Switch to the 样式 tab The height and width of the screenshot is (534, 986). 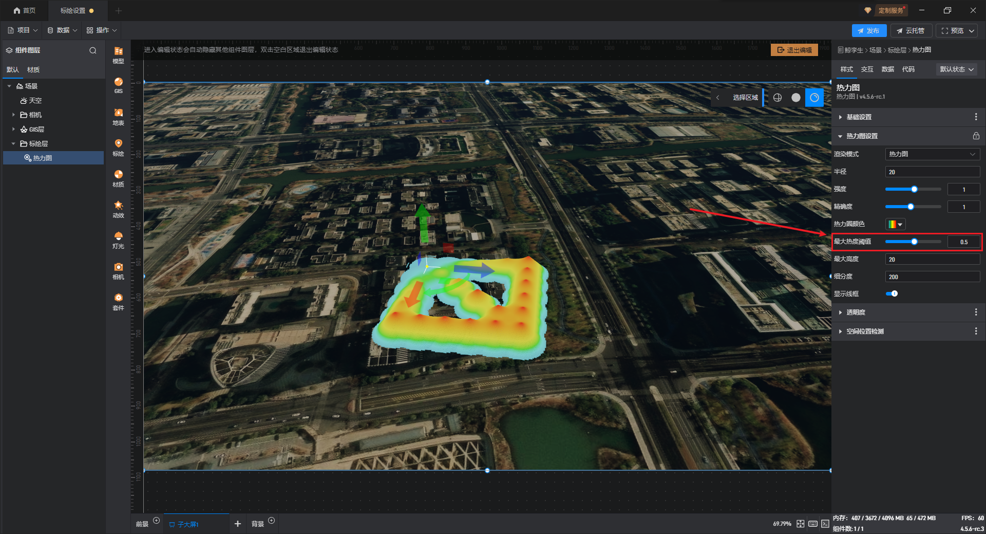click(x=846, y=69)
